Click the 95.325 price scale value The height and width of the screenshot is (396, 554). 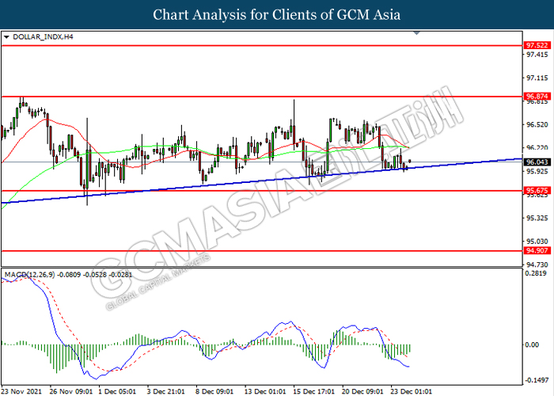click(537, 218)
